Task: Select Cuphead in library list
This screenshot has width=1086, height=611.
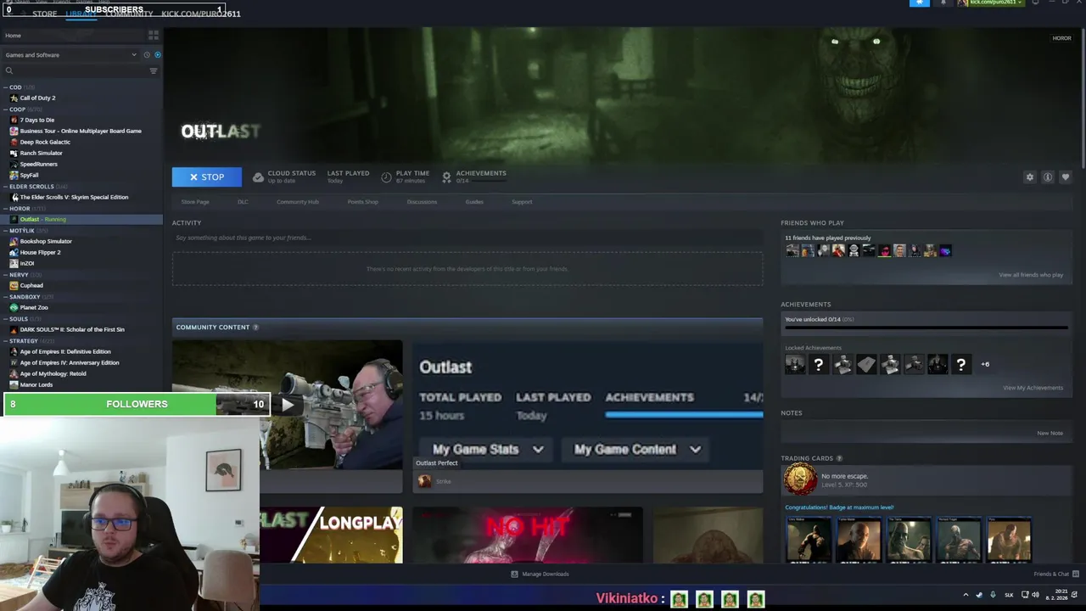Action: pos(31,286)
